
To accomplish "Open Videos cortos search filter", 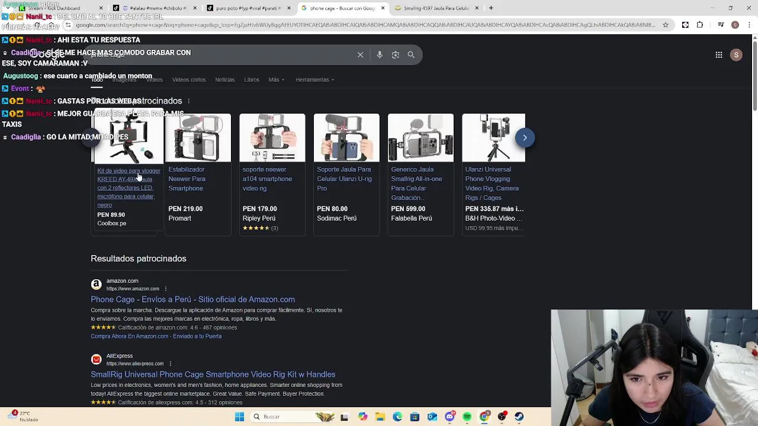I will (188, 80).
